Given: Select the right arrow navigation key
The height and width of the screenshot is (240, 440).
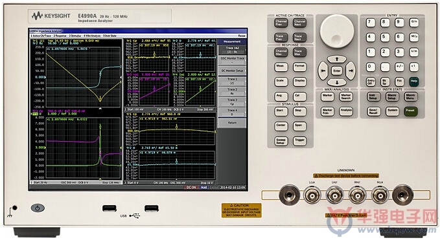Looking at the screenshot, I should 351,71.
